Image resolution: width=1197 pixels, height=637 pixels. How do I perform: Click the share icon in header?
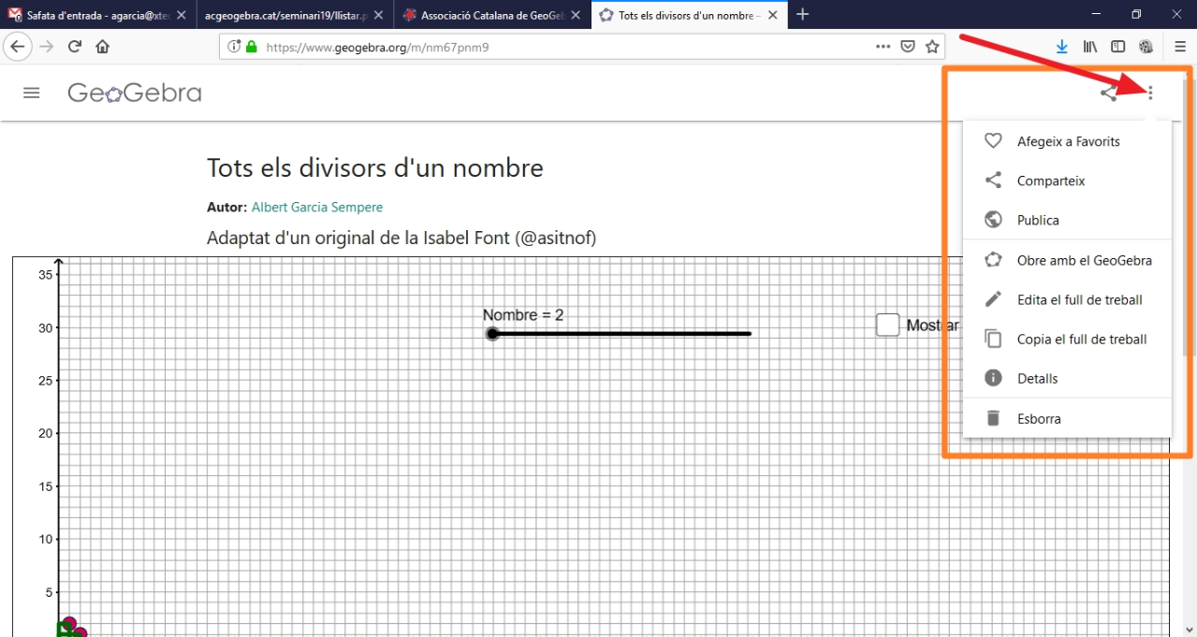(1108, 93)
